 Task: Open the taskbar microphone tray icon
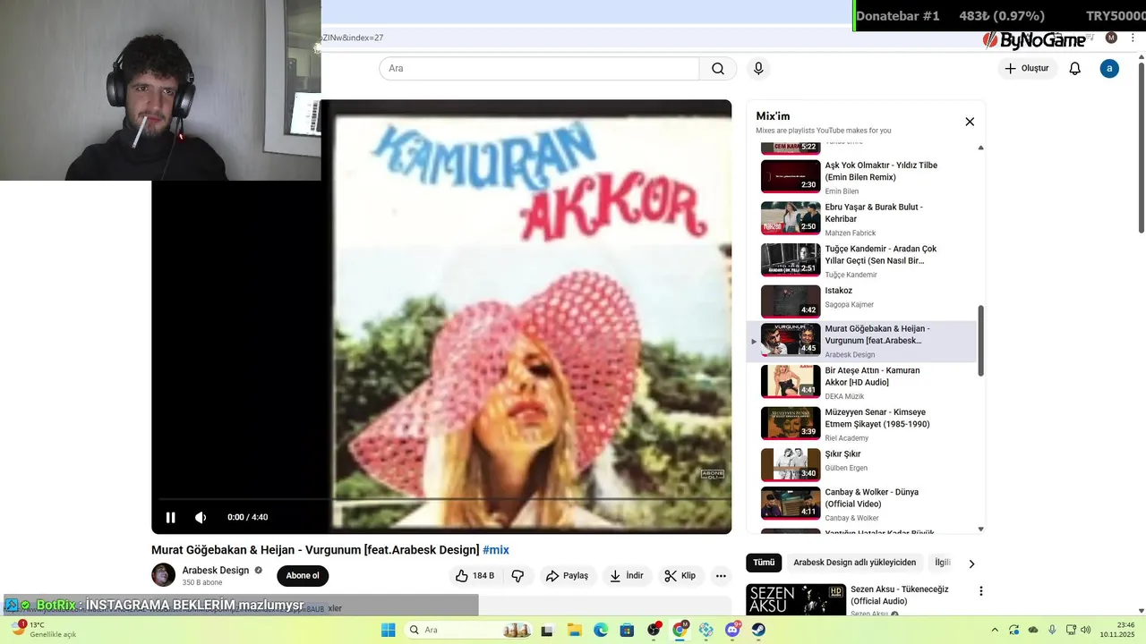tap(1052, 630)
